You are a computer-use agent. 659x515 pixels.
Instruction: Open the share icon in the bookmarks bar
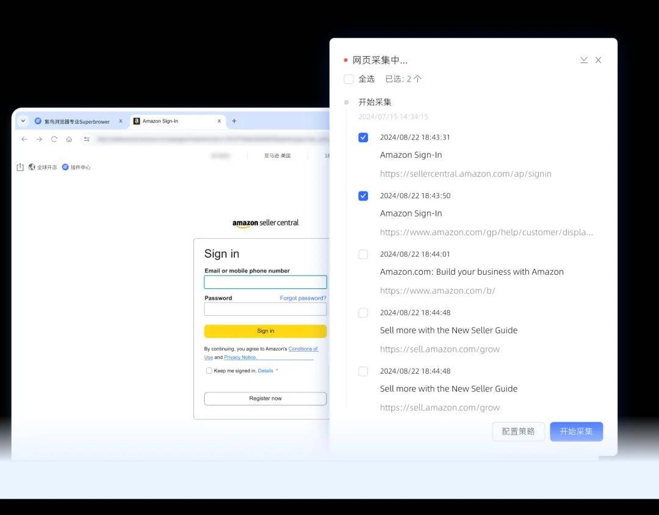20,167
